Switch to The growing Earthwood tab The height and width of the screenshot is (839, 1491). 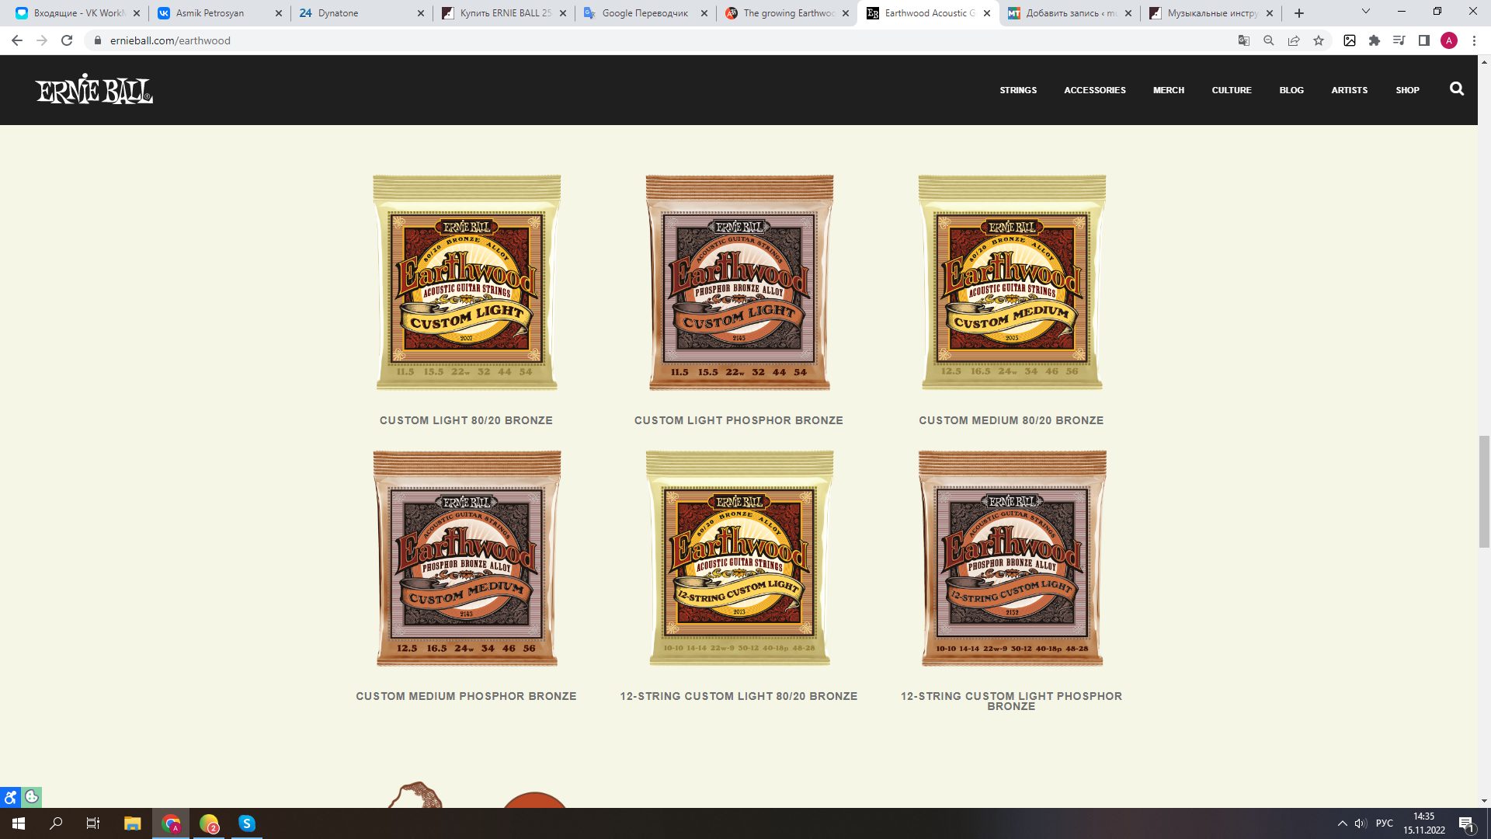[788, 13]
